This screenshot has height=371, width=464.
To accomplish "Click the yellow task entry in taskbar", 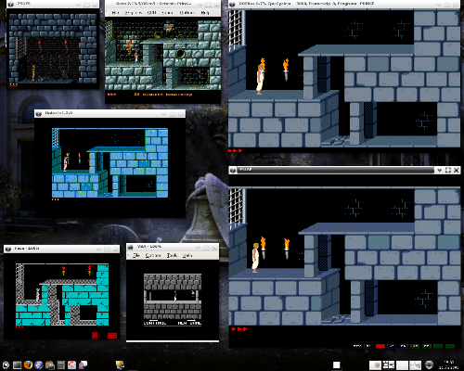I will [x=120, y=365].
